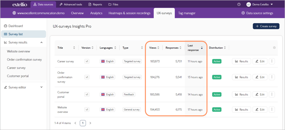The image size is (285, 130).
Task: Expand the Survey editor sidebar section
Action: point(41,87)
